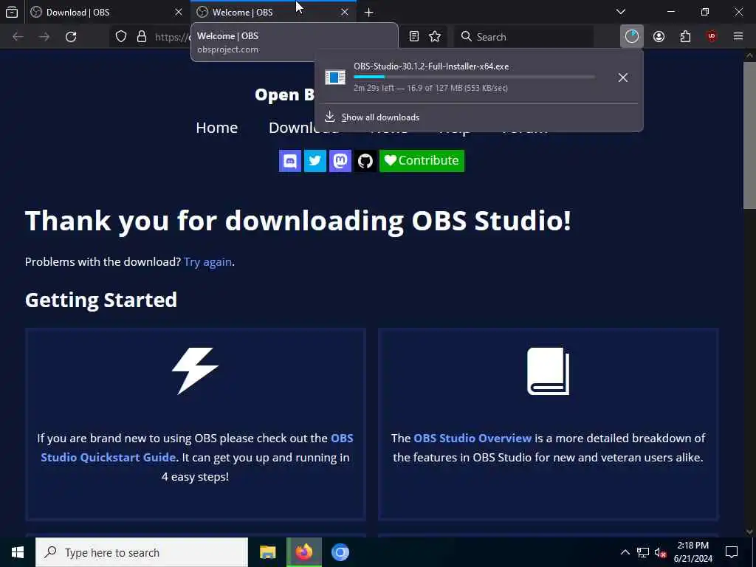756x567 pixels.
Task: Click the green Contribute button
Action: click(x=422, y=160)
